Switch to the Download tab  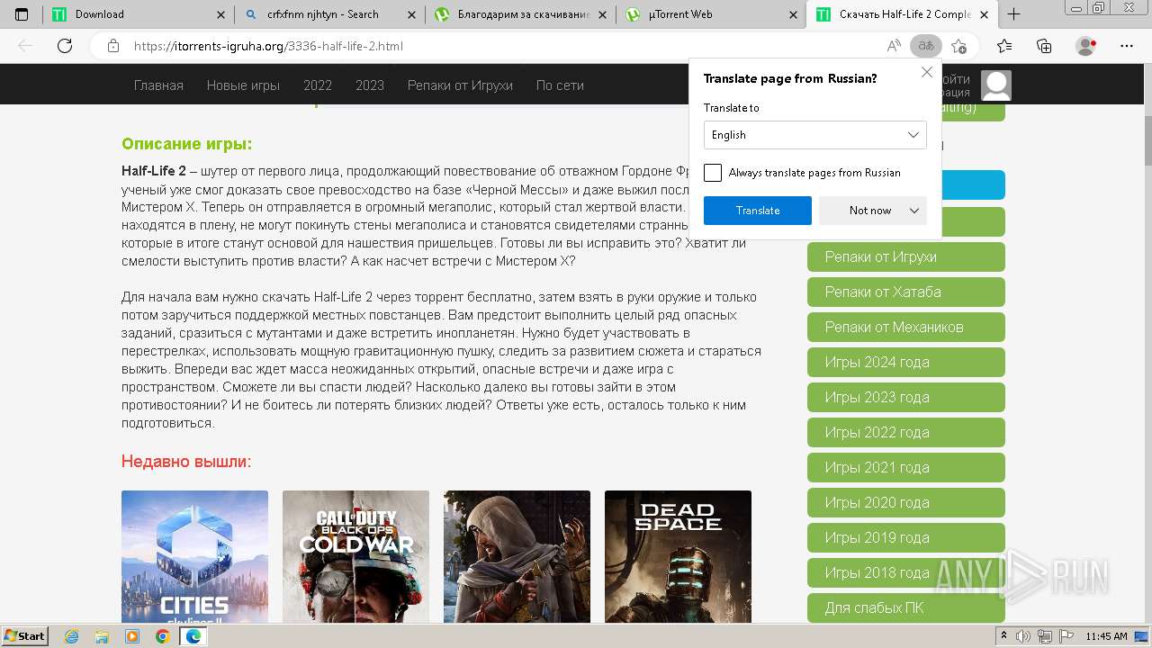(139, 14)
